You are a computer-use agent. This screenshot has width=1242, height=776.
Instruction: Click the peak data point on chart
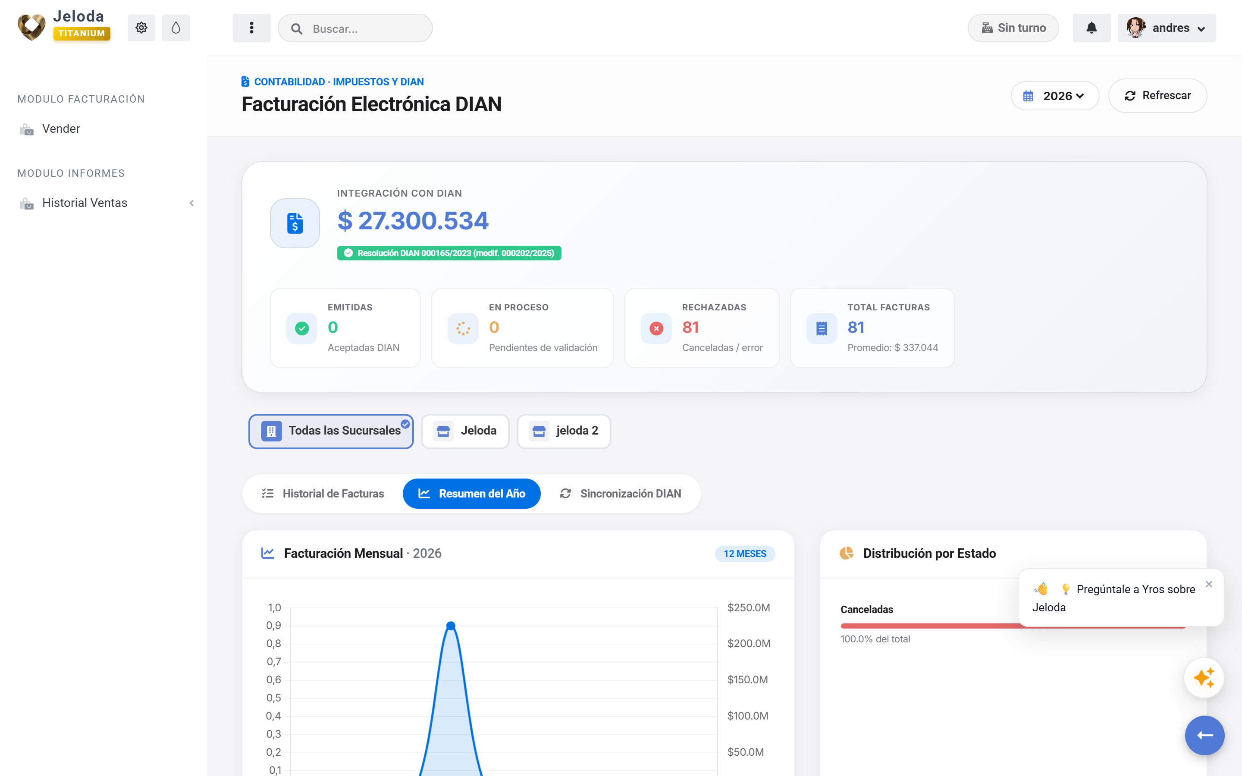[451, 626]
